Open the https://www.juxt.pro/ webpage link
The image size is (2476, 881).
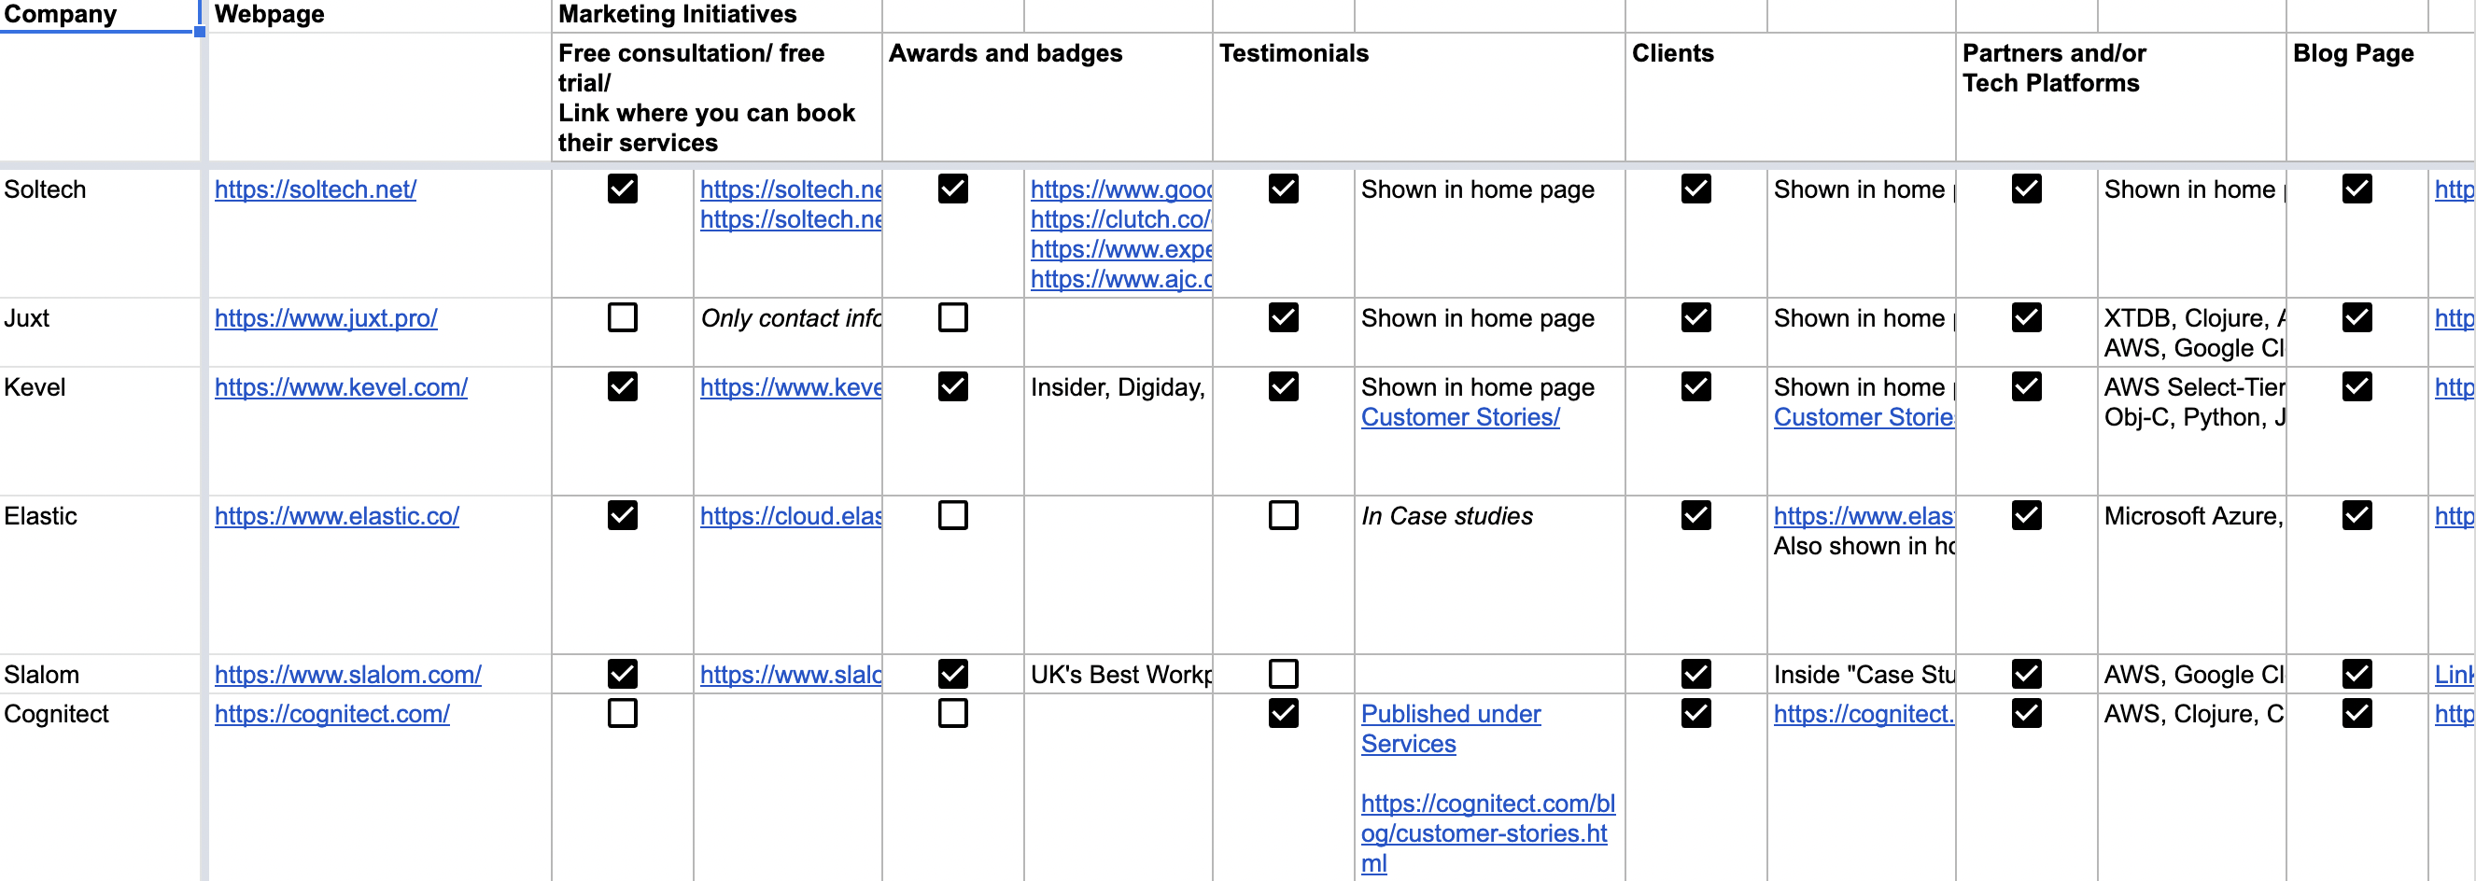tap(326, 318)
